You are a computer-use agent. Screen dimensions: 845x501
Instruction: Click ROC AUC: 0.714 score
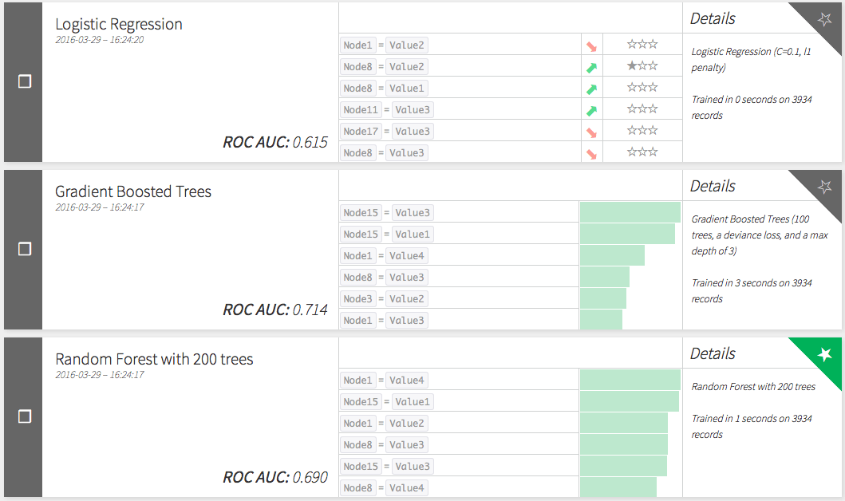(x=275, y=310)
